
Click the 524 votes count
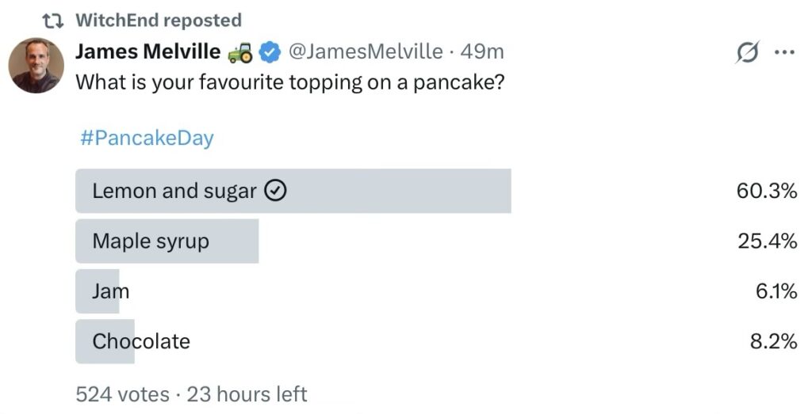click(x=122, y=394)
